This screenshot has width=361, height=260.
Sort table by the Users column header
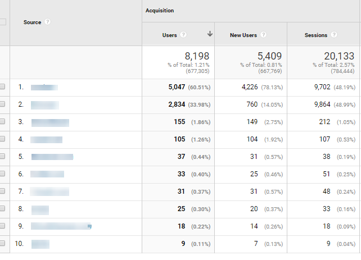tap(169, 35)
